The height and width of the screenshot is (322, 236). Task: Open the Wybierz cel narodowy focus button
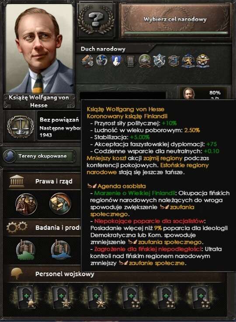coord(175,20)
